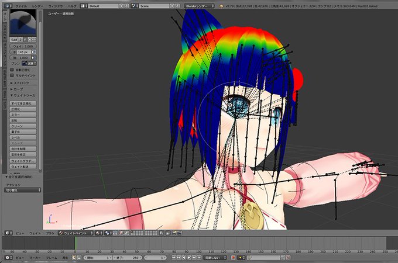Click the OpenGL render animation icon
This screenshot has height=263, width=398.
(x=179, y=233)
